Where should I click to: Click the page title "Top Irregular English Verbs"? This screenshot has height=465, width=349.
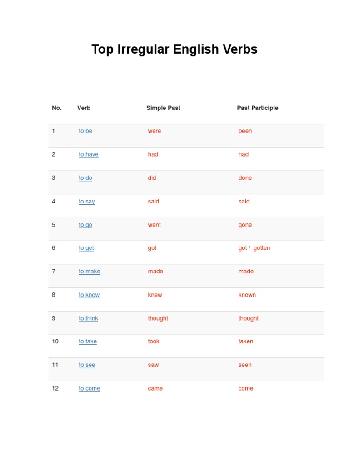coord(174,49)
